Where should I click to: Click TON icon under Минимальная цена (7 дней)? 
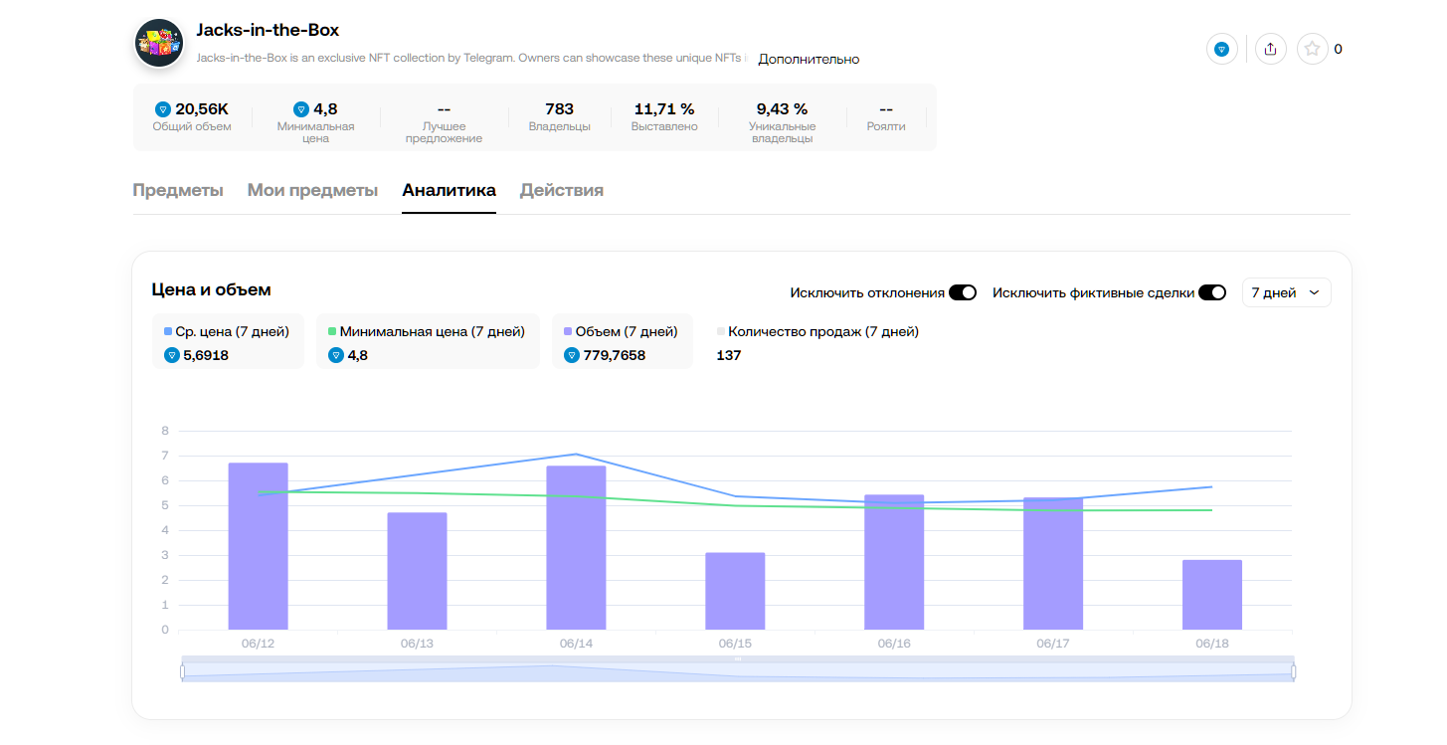tap(335, 355)
